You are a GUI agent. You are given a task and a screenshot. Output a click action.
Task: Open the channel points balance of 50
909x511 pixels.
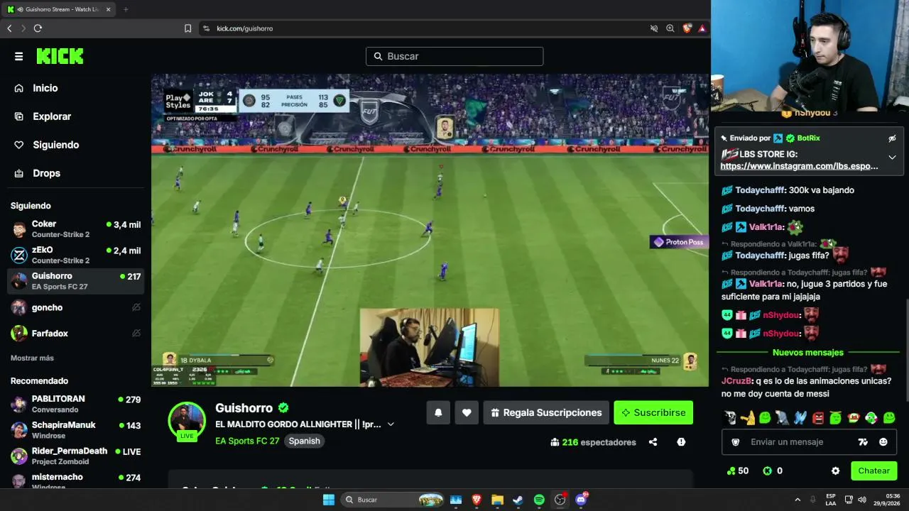coord(737,471)
